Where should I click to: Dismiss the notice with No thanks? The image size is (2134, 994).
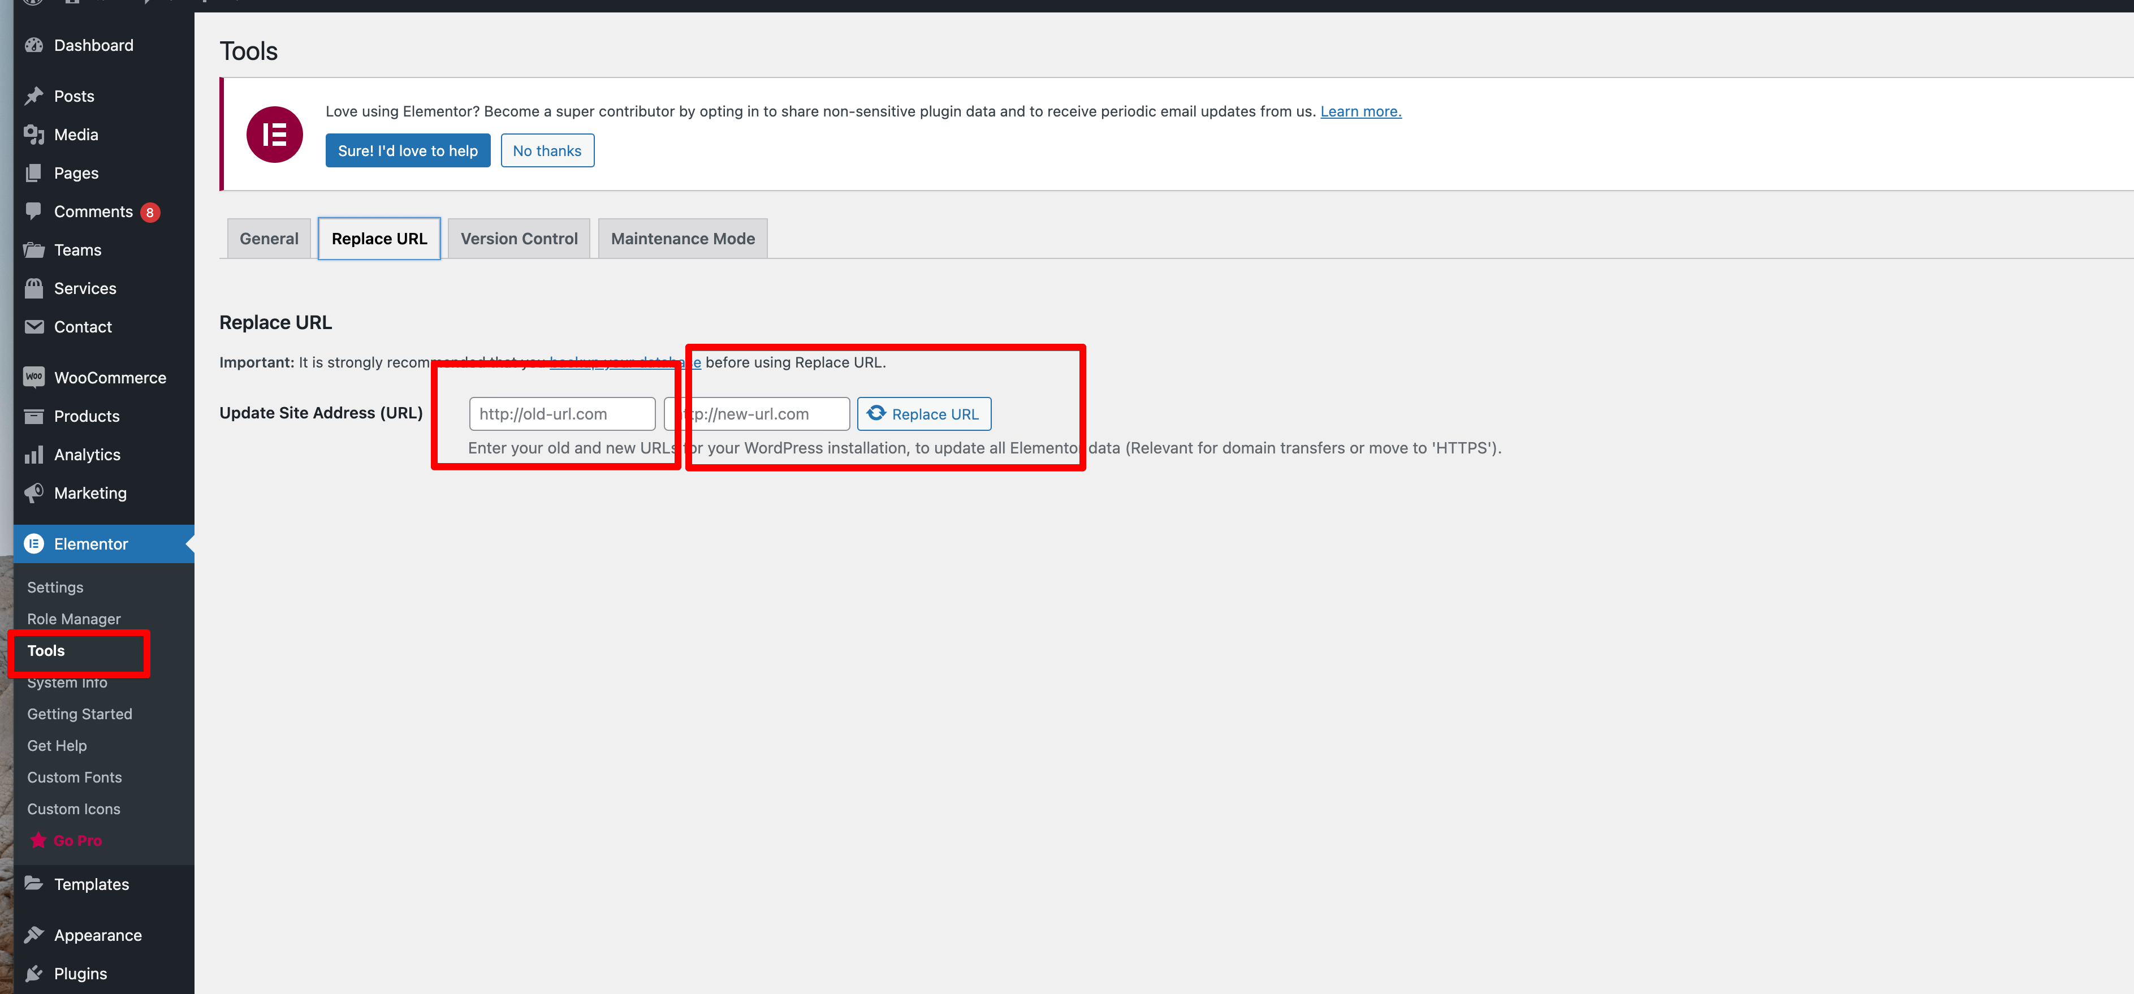coord(547,151)
